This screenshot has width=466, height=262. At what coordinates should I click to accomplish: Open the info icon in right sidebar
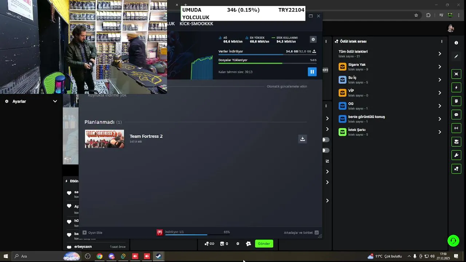pos(456,43)
